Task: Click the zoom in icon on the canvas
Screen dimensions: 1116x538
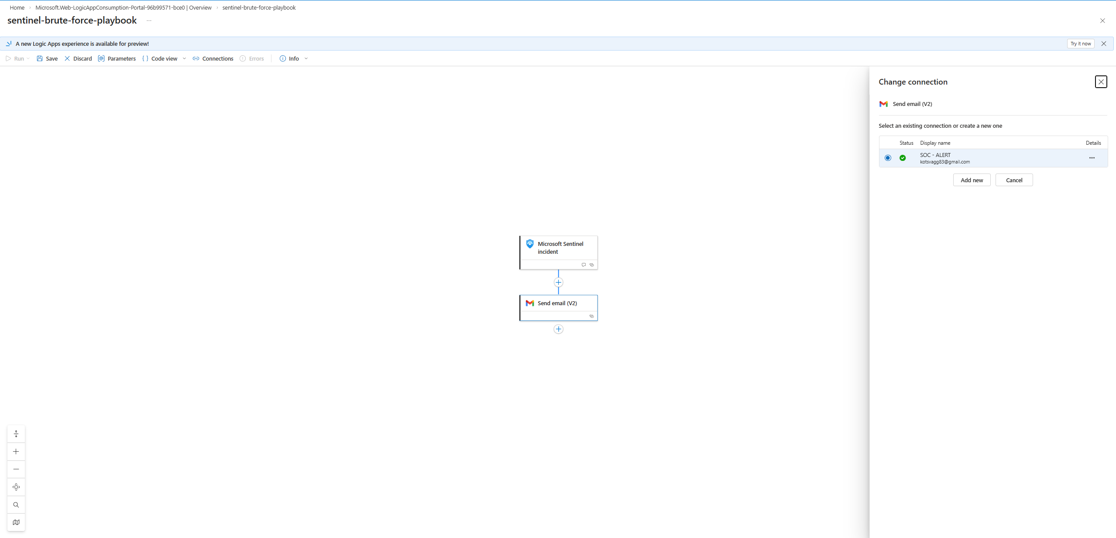Action: (x=16, y=452)
